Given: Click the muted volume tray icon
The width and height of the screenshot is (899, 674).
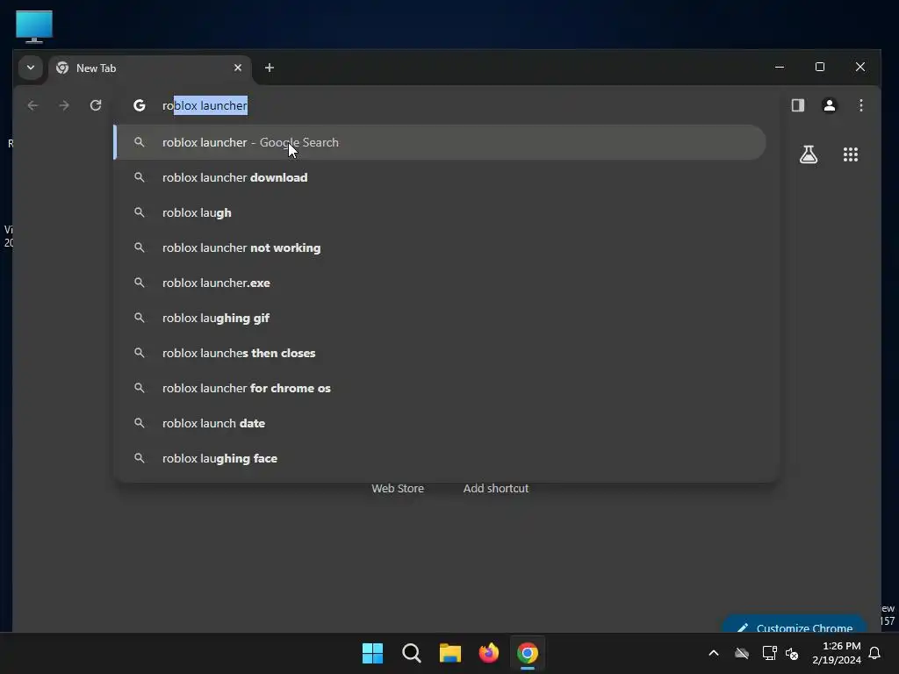Looking at the screenshot, I should pos(792,653).
